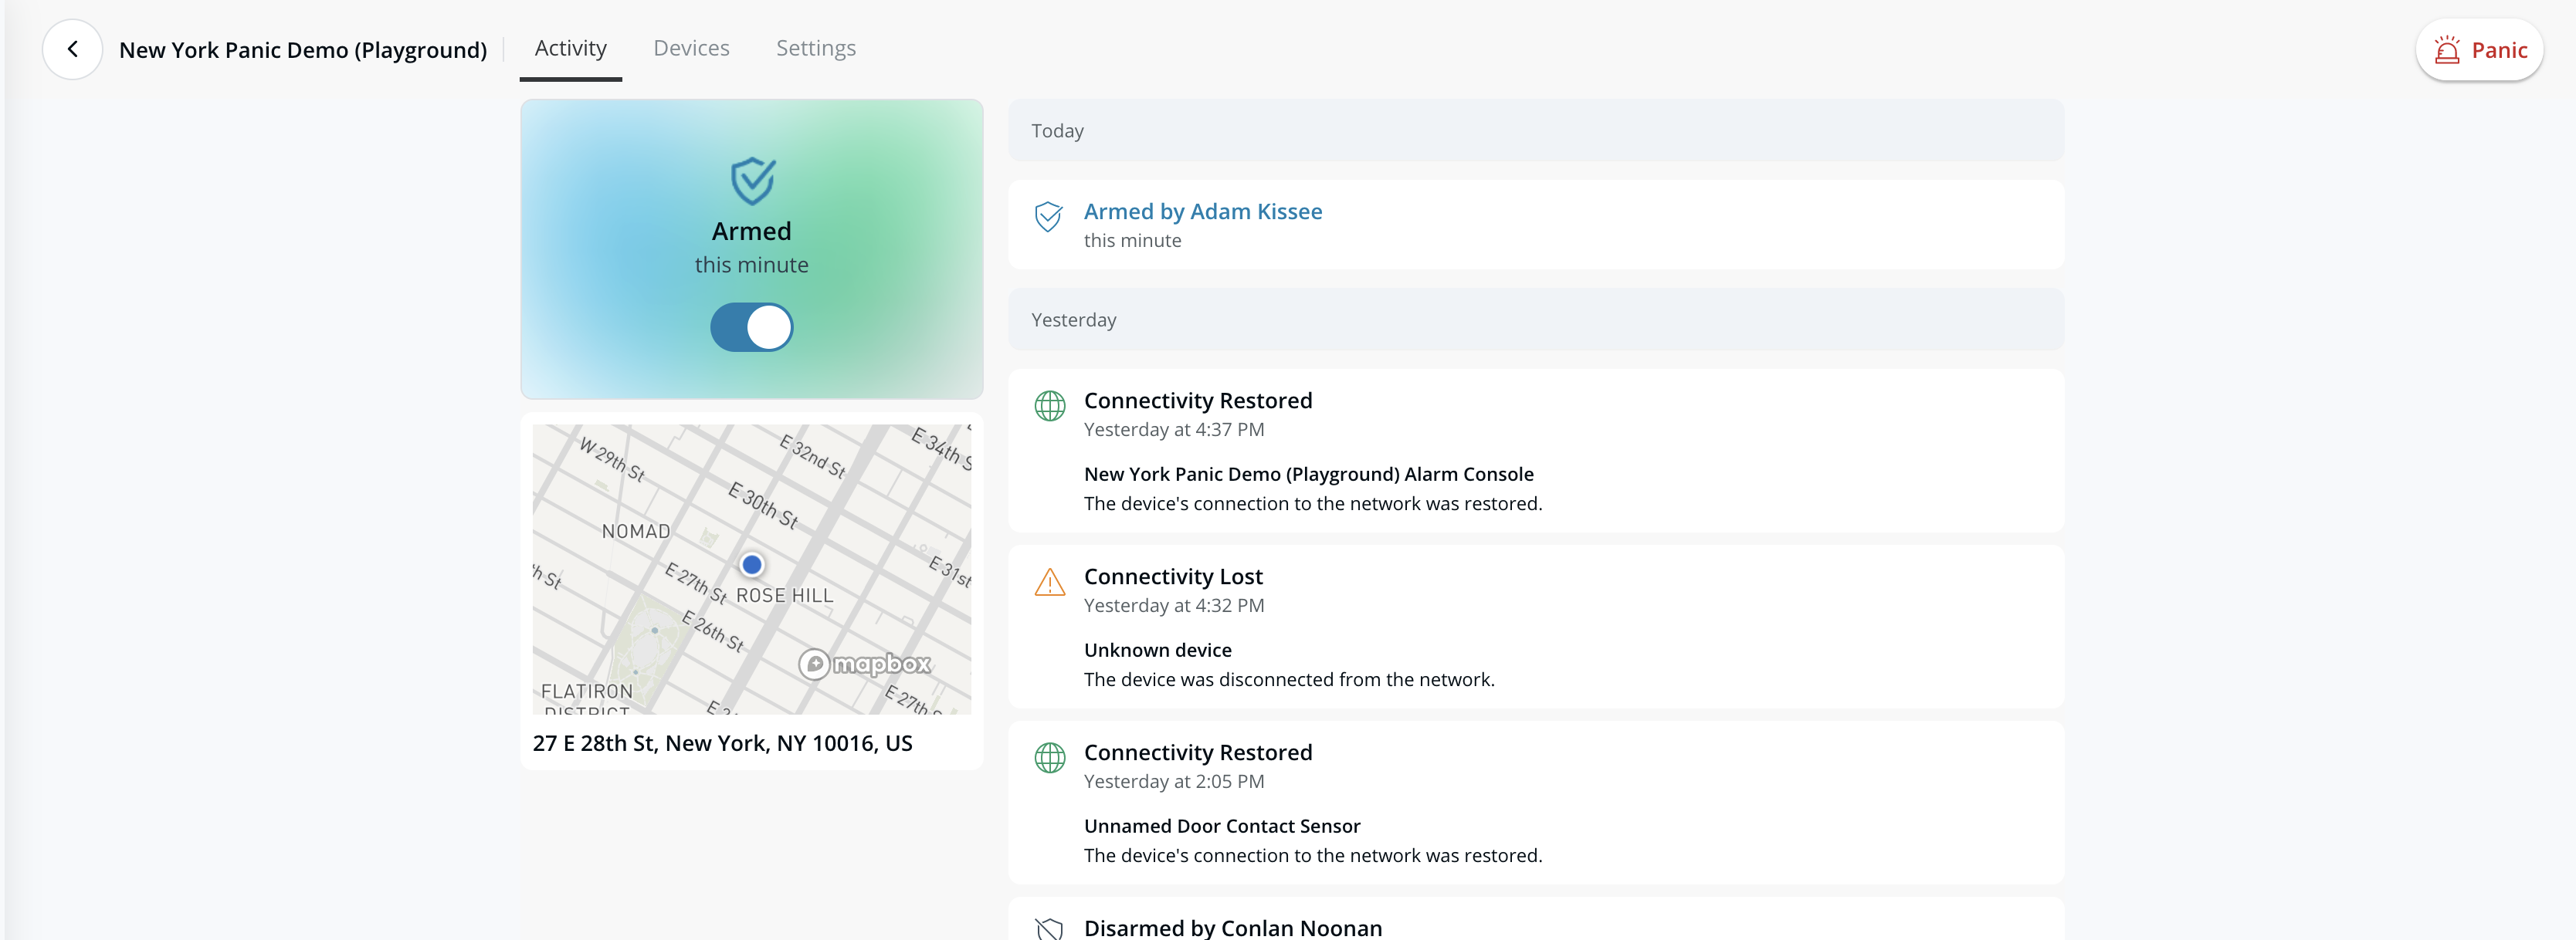The image size is (2576, 940).
Task: Click globe icon for 4:37 PM Connectivity Restored
Action: (1049, 406)
